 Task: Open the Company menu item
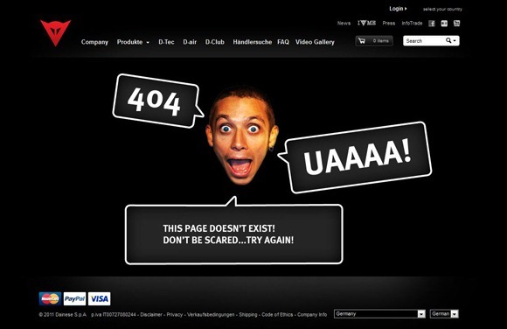(x=94, y=42)
